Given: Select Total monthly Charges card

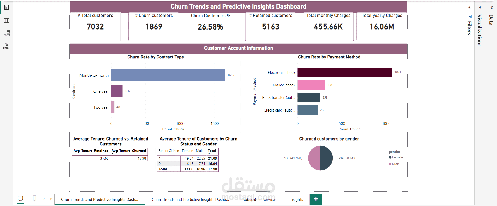Looking at the screenshot, I should pyautogui.click(x=328, y=27).
